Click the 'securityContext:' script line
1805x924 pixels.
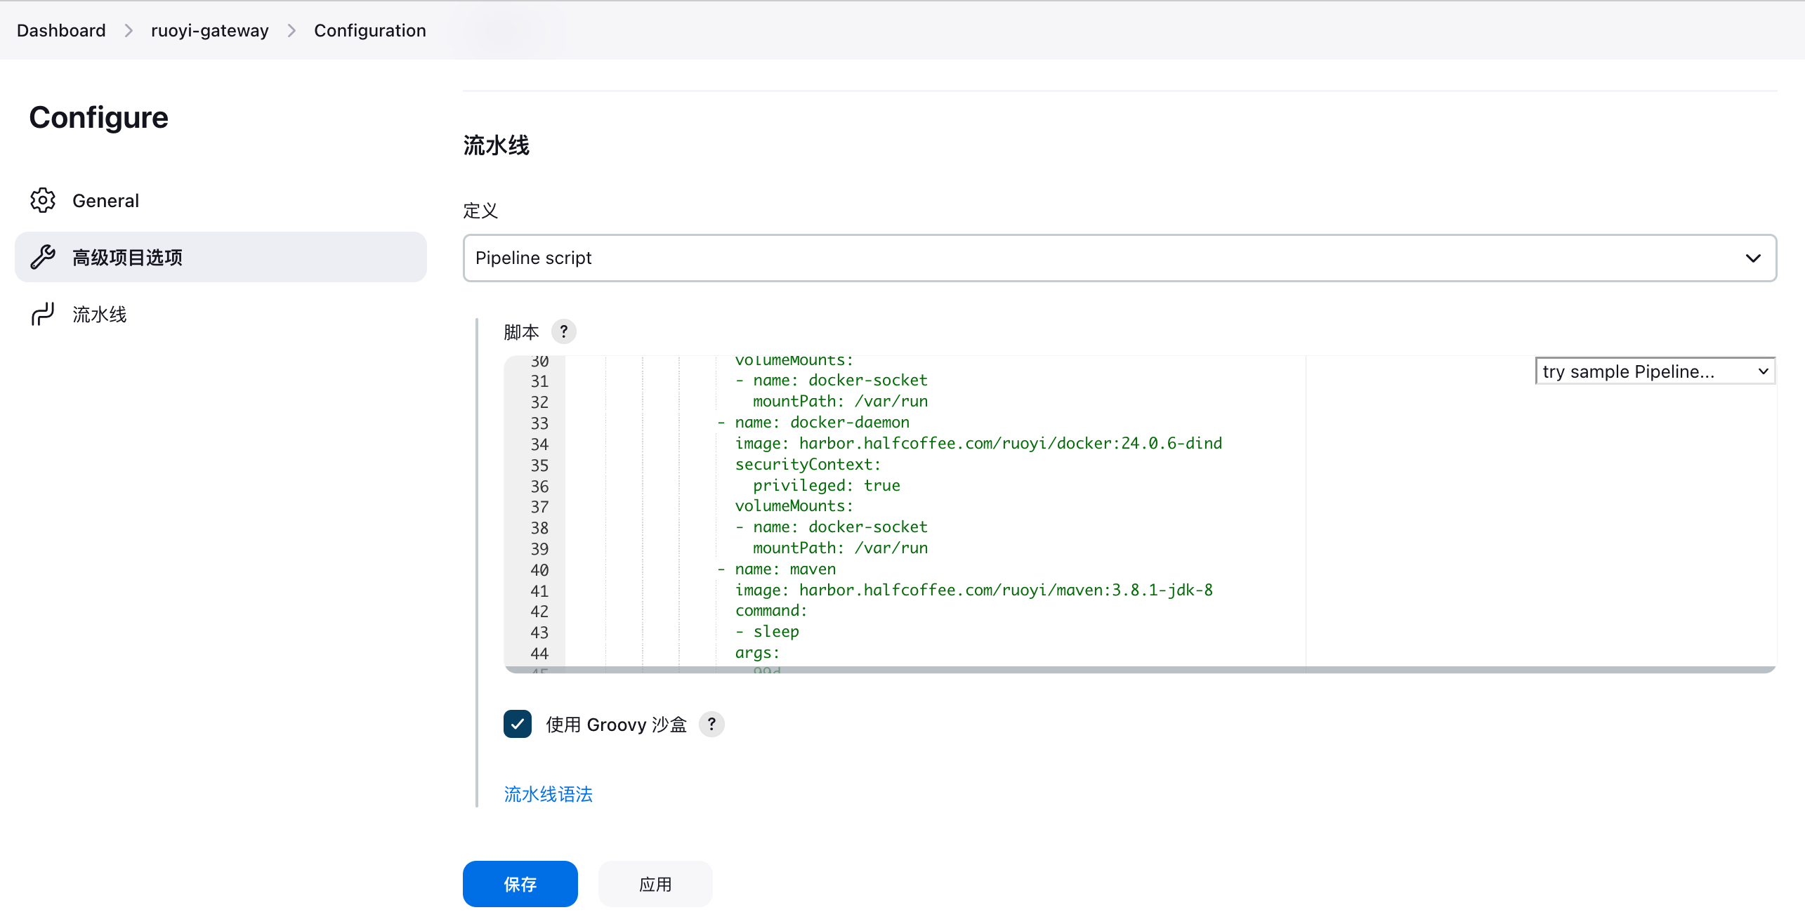(808, 464)
